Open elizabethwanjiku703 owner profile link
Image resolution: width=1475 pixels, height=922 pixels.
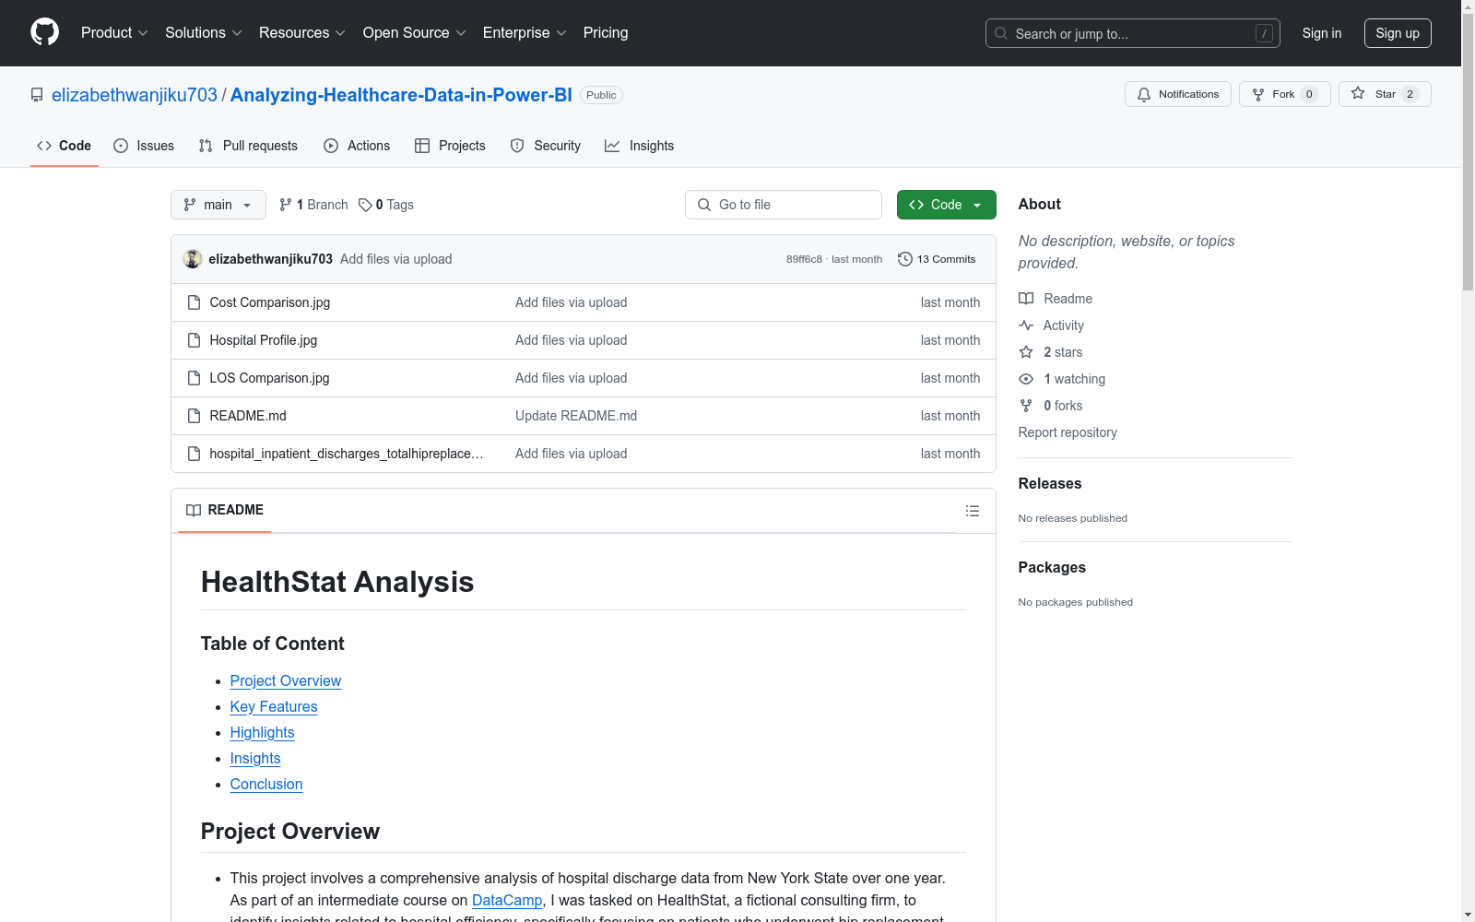click(x=135, y=95)
